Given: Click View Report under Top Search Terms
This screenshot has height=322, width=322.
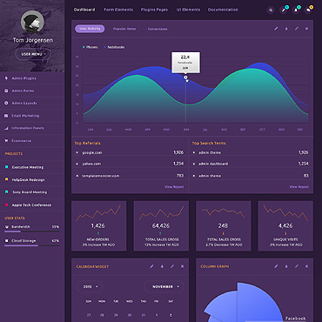Looking at the screenshot, I should pos(299,187).
